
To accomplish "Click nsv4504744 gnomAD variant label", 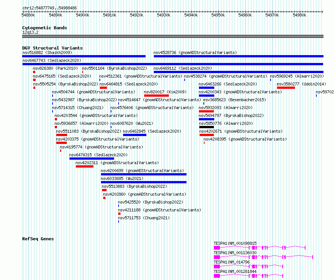I will click(x=93, y=92).
